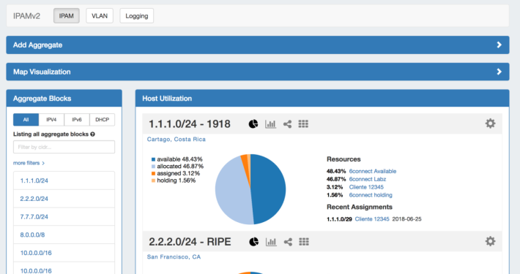
Task: Click the Cartago, Costa Rica location link
Action: 177,140
